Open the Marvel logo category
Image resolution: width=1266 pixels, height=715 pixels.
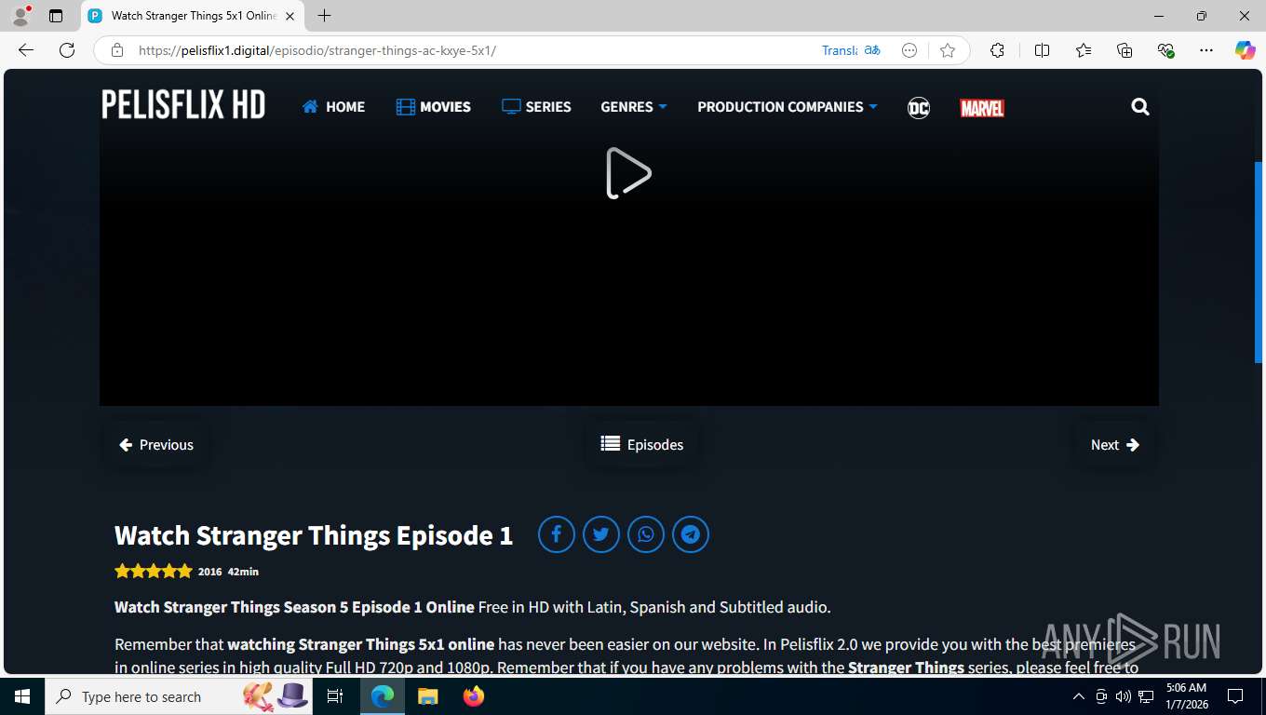click(x=982, y=108)
